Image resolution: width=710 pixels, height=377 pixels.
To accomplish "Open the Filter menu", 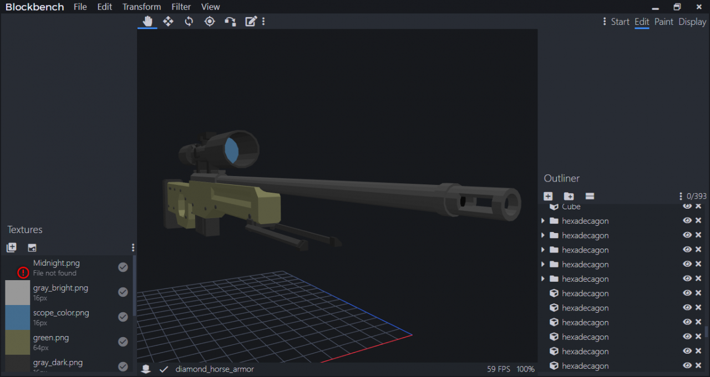I will [181, 7].
